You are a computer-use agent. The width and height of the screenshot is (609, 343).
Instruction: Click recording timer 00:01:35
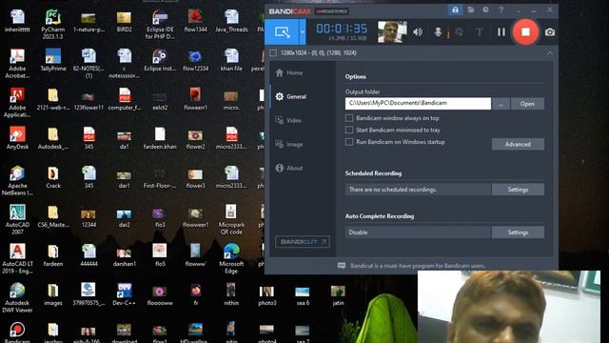[x=342, y=29]
